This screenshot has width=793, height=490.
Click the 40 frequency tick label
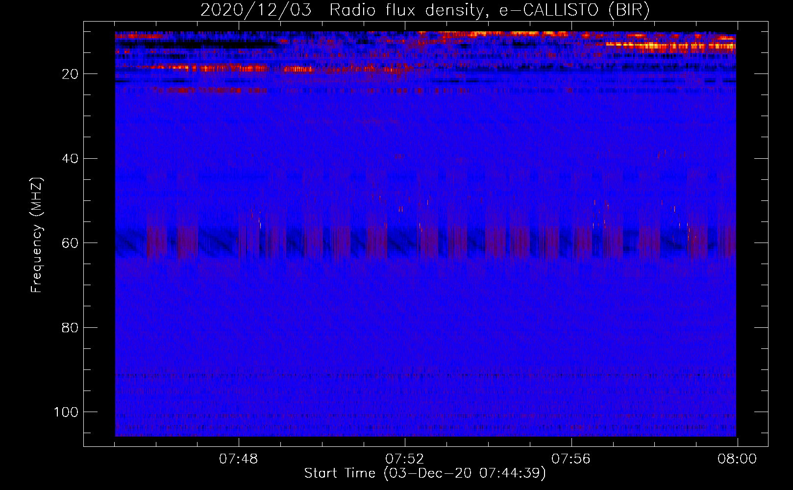click(x=70, y=158)
